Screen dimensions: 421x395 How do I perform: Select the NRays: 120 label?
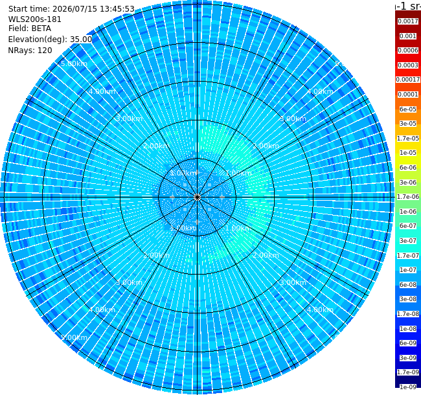tap(30, 50)
